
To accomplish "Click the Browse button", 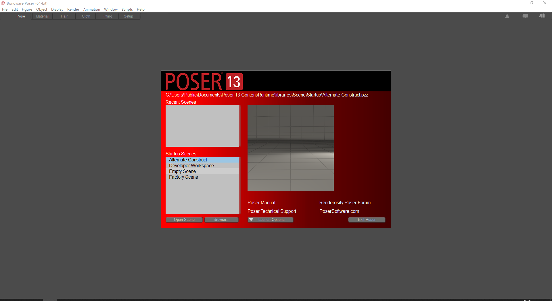I will click(221, 220).
